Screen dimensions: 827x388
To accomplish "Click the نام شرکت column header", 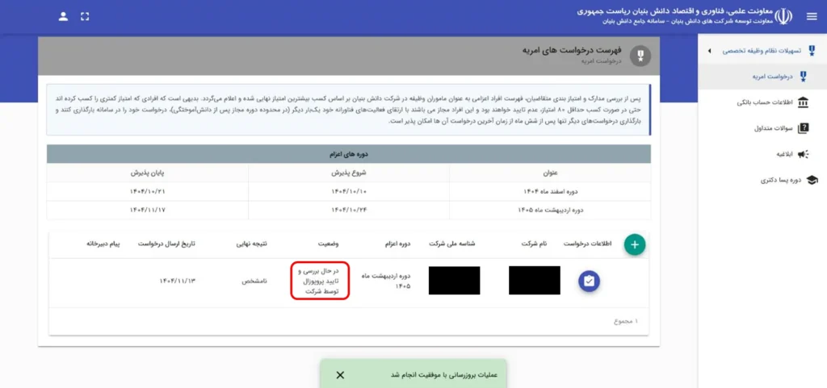I will click(535, 244).
